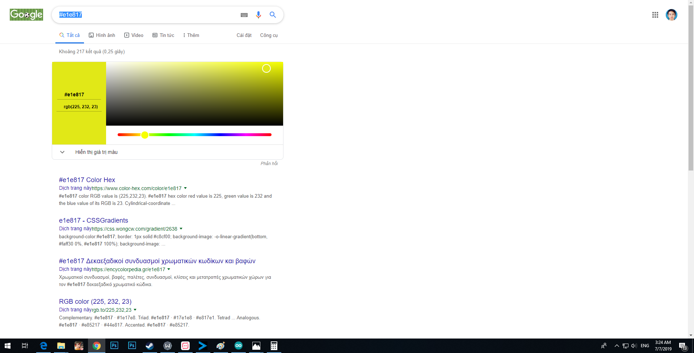Expand 'Hiển thị giá trị màu' section
The height and width of the screenshot is (353, 694).
(x=96, y=152)
